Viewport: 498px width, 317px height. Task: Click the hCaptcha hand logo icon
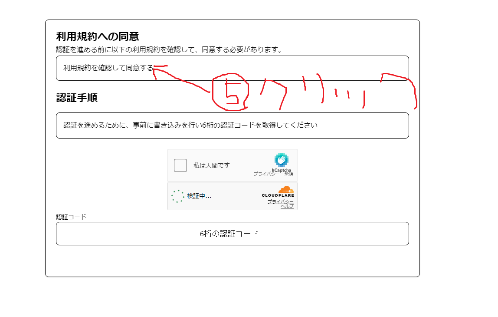(282, 160)
